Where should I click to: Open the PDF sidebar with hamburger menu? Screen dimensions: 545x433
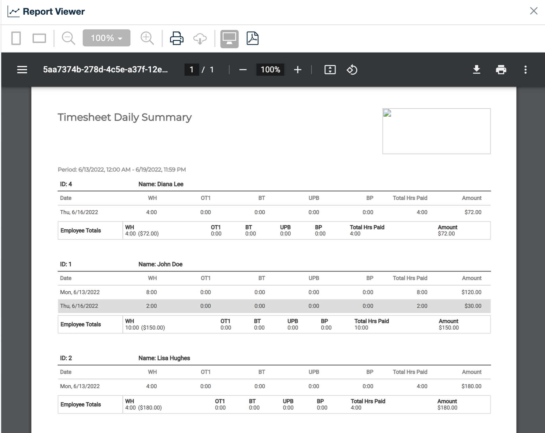click(x=22, y=70)
